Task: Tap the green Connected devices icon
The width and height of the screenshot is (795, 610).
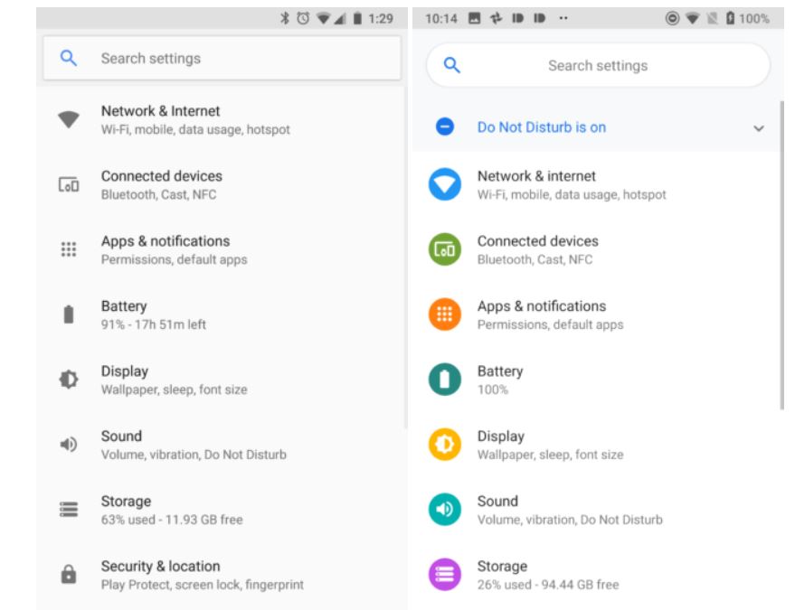Action: pos(444,249)
